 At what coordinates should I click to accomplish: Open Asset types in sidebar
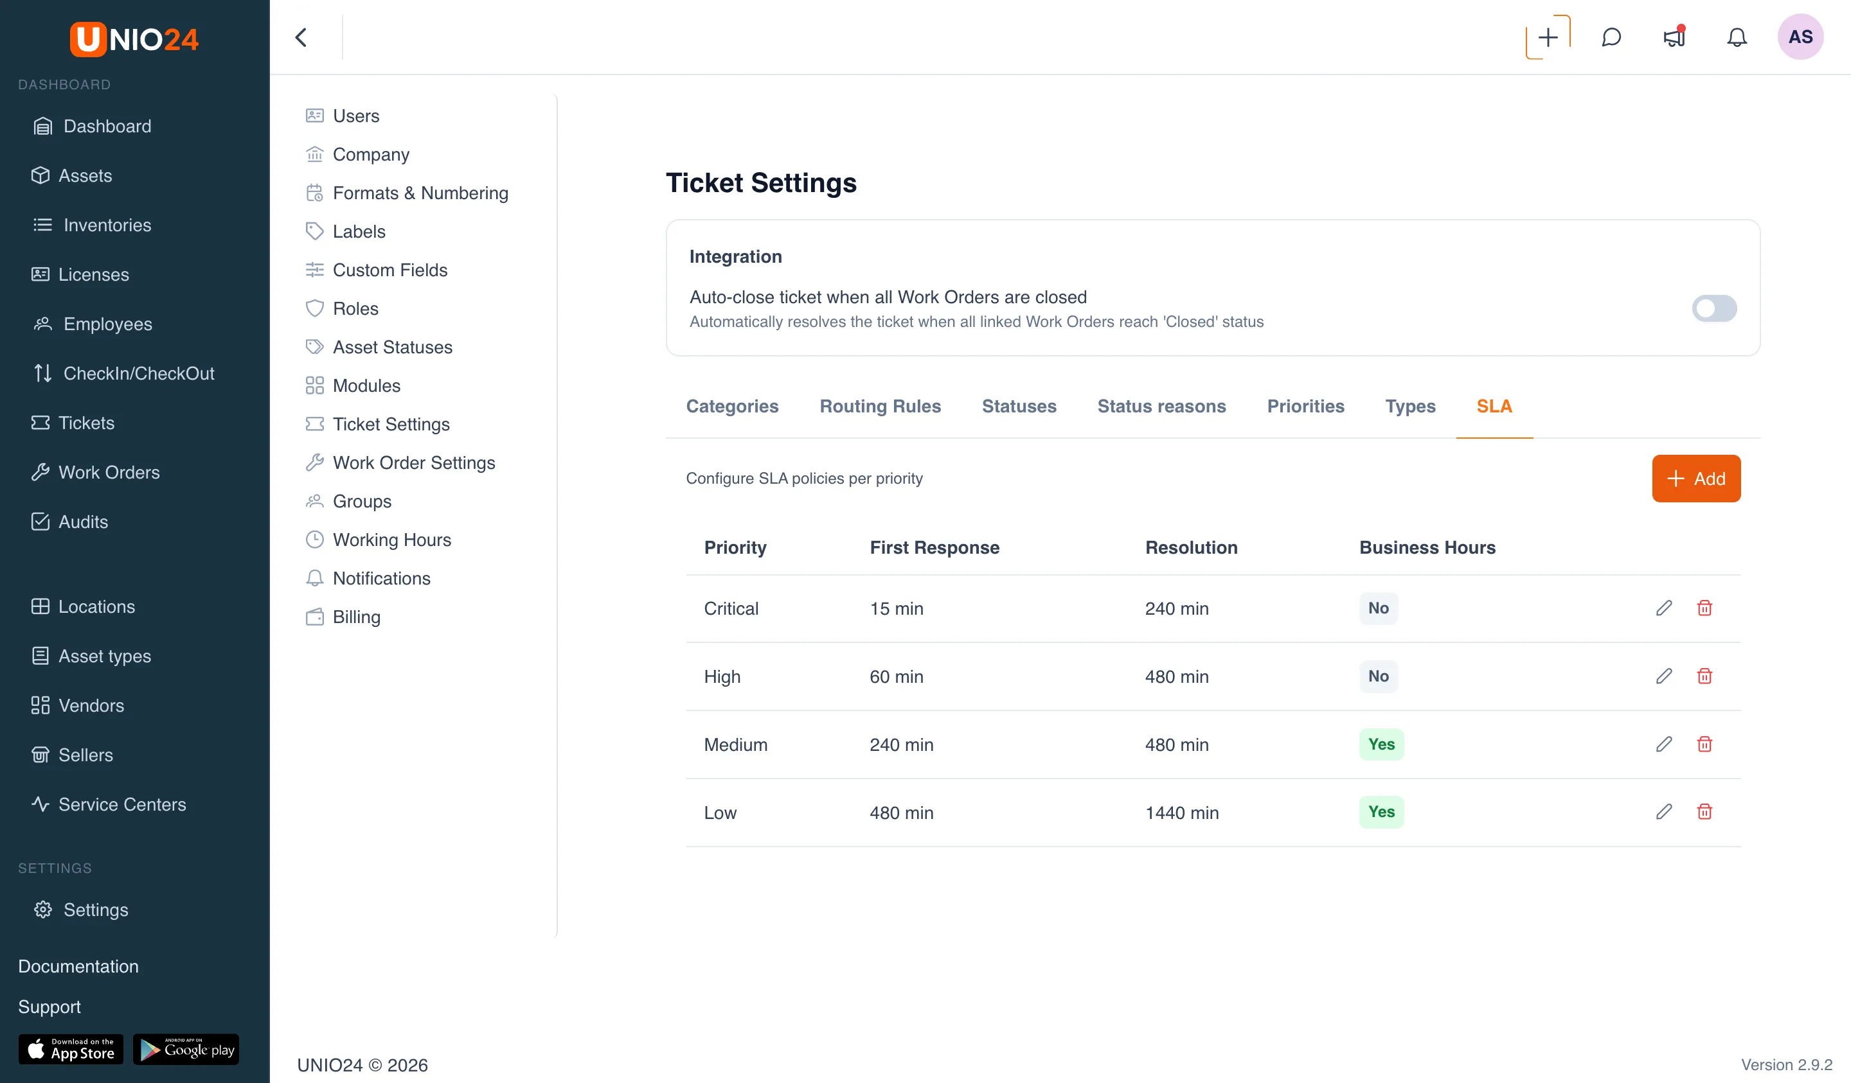click(91, 656)
